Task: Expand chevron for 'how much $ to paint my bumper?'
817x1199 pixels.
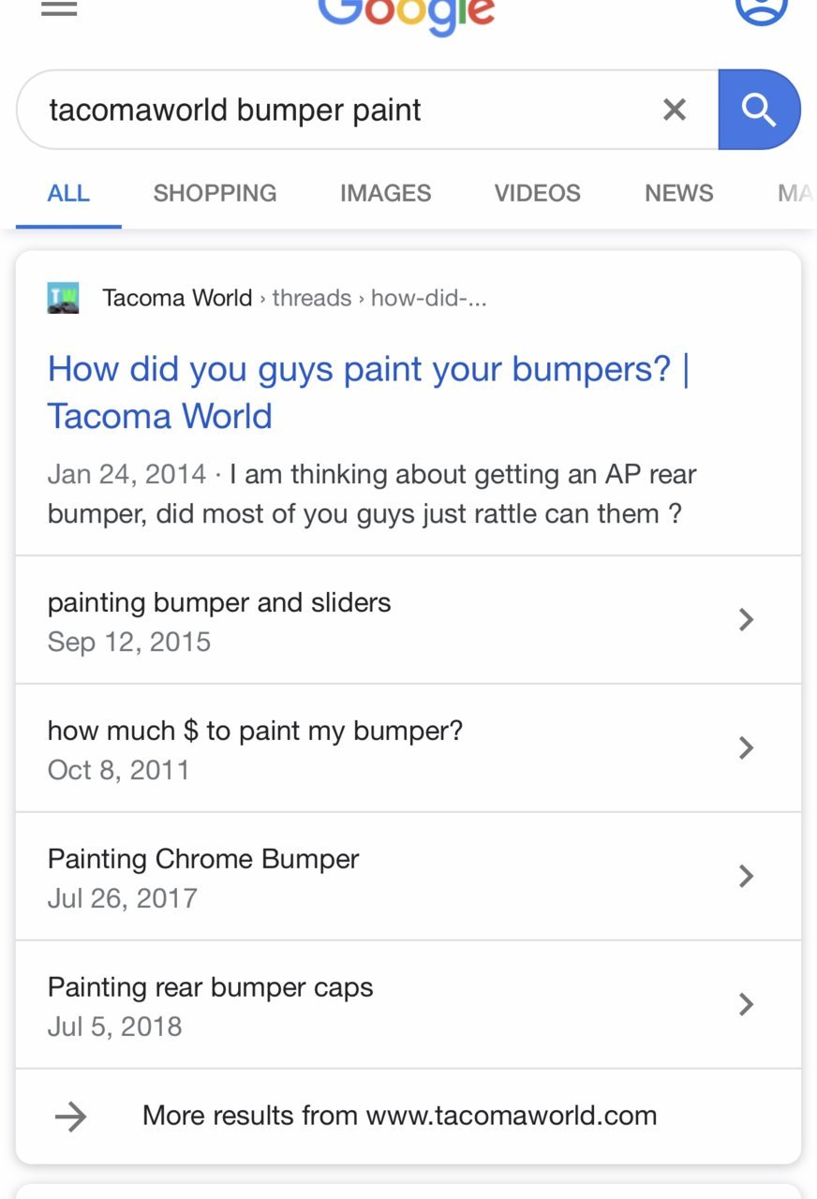Action: (746, 748)
